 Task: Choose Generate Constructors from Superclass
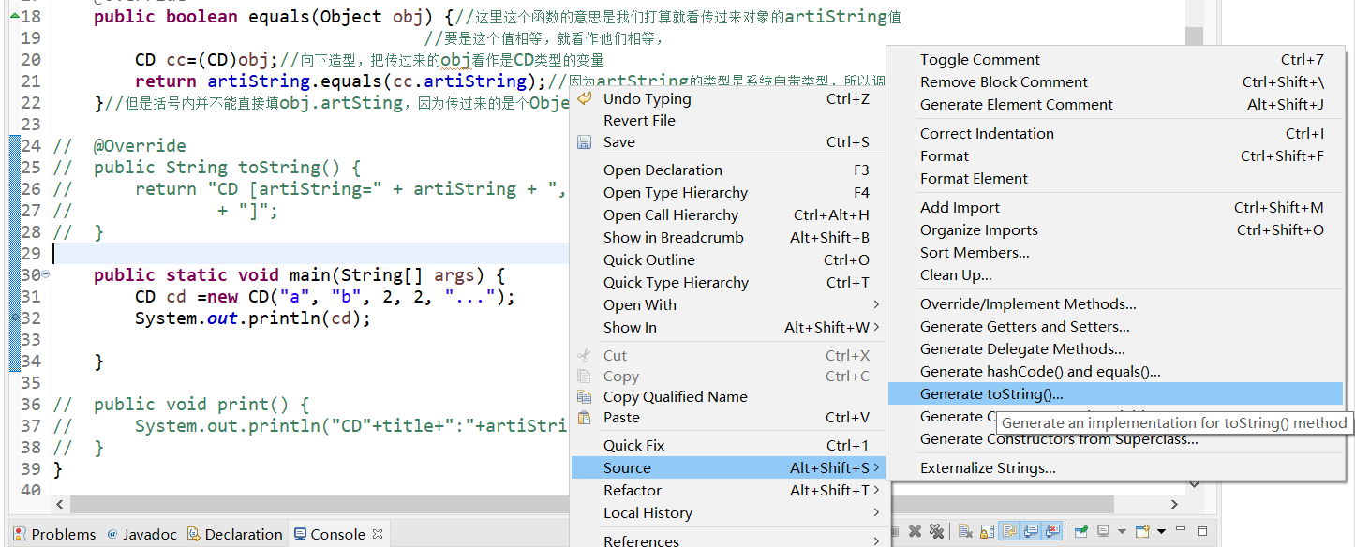tap(1115, 439)
